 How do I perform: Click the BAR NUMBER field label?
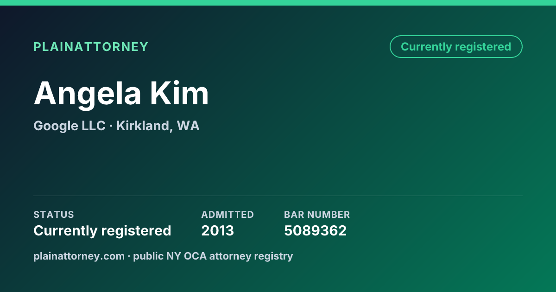point(317,215)
